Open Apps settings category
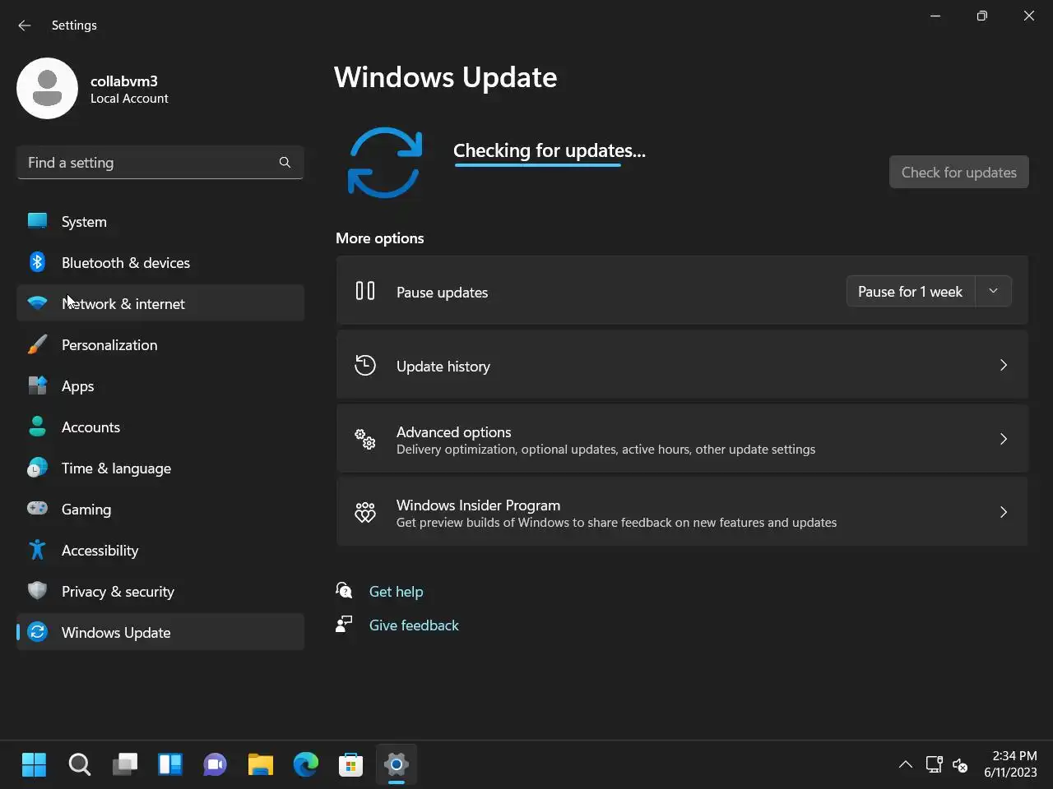Screen dimensions: 1053x789 (x=160, y=385)
